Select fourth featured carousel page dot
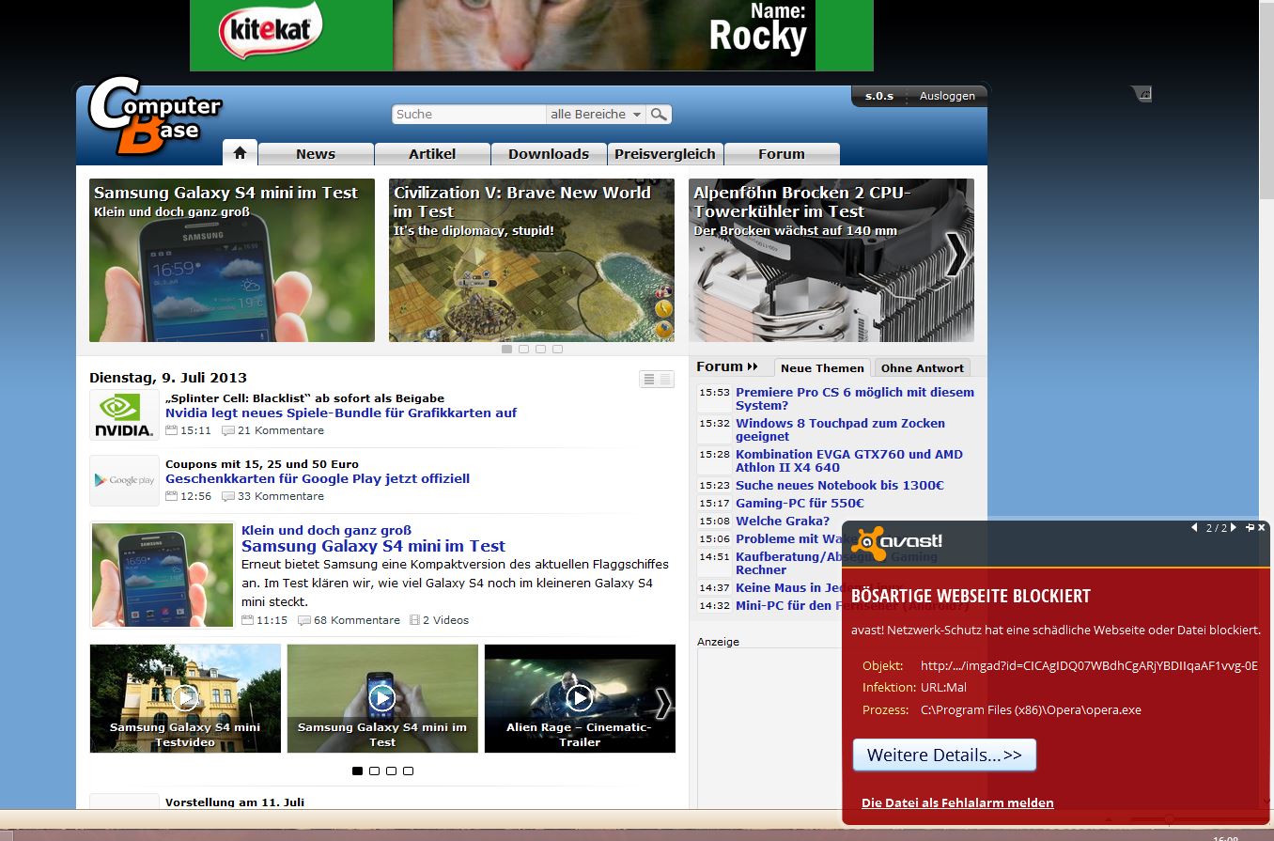Screen dimensions: 1274x841 558,349
